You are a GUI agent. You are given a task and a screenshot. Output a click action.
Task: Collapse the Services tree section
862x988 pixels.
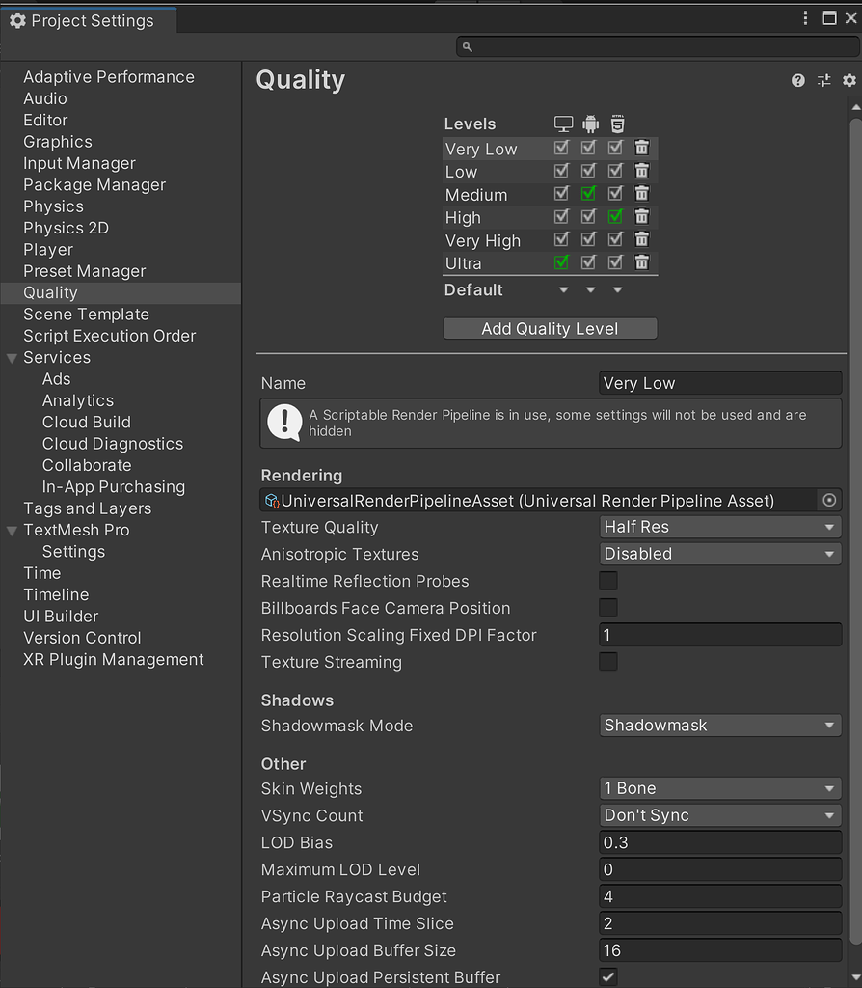point(12,358)
